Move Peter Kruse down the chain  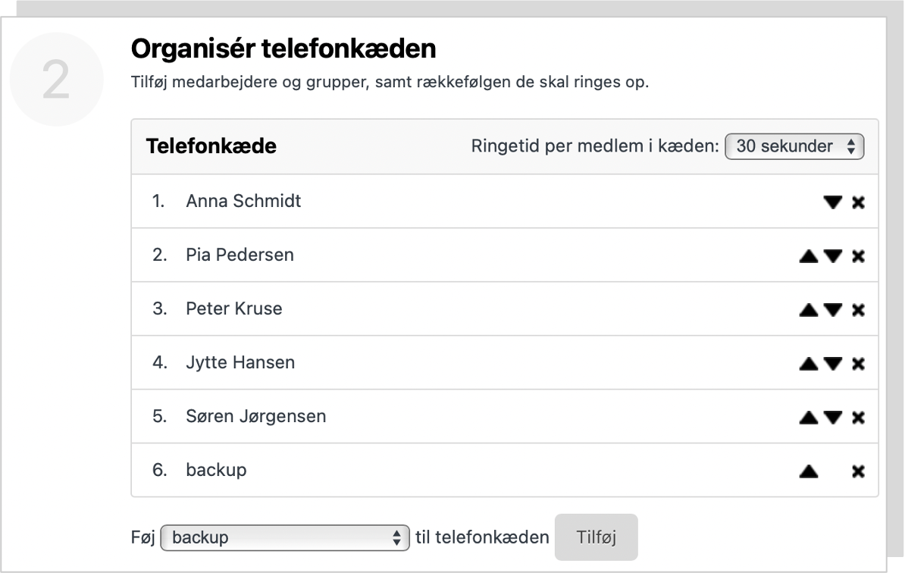pos(834,309)
